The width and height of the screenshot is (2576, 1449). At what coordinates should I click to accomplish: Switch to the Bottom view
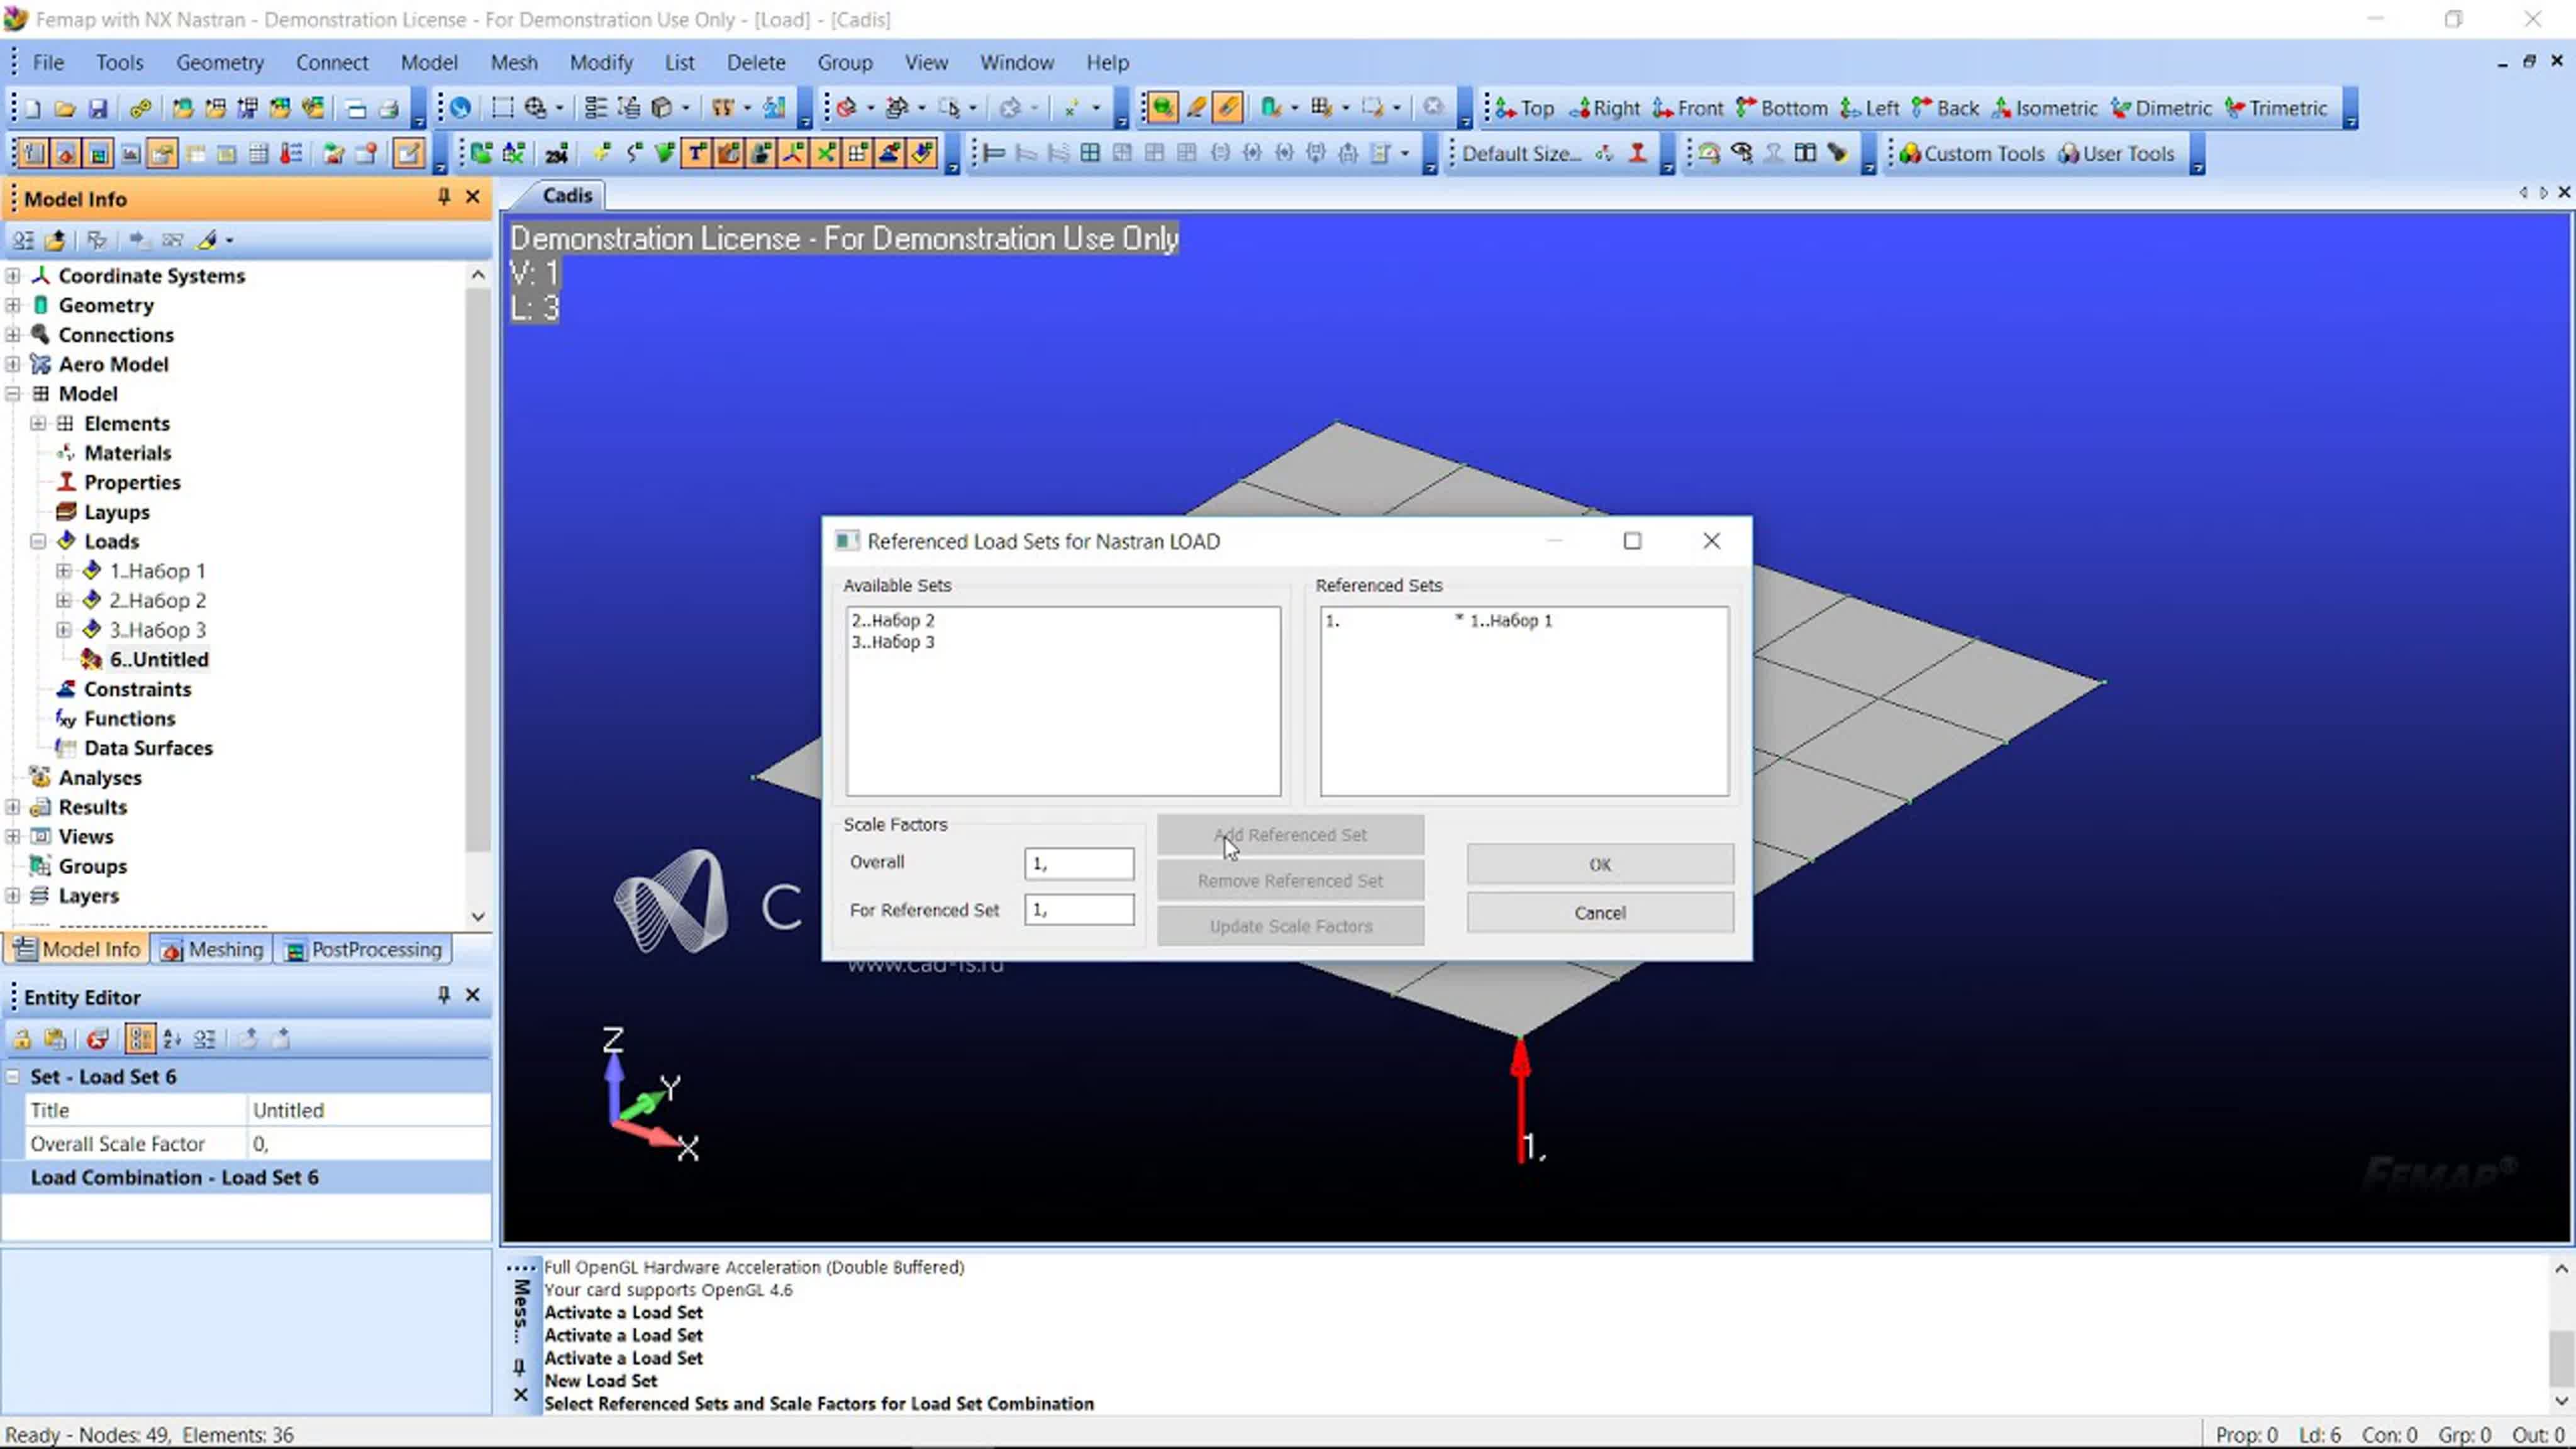1782,108
